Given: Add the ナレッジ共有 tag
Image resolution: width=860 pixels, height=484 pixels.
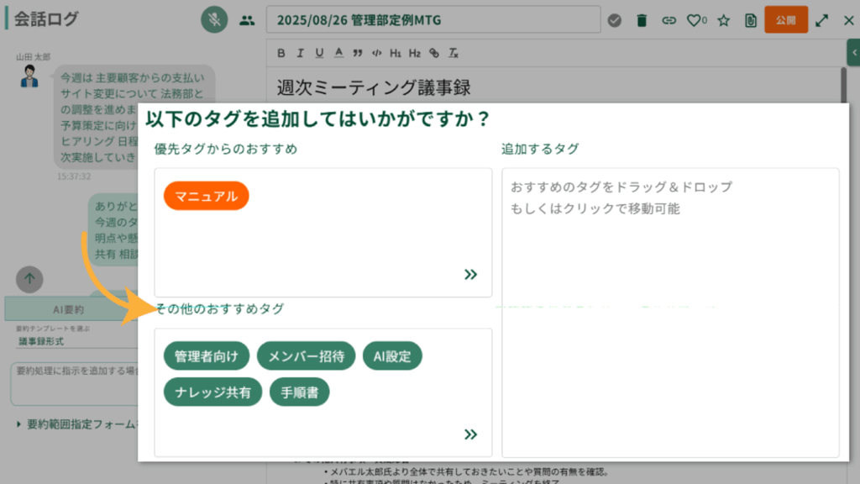Looking at the screenshot, I should pyautogui.click(x=212, y=392).
